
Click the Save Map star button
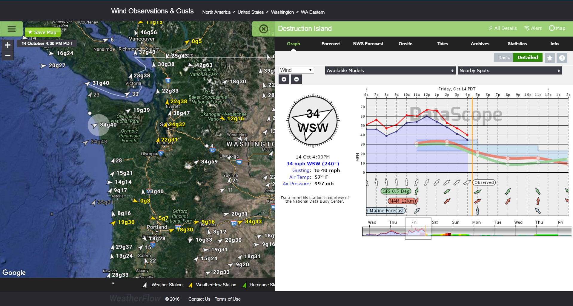tap(42, 32)
